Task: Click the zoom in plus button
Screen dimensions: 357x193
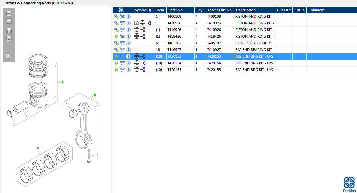Action: click(9, 14)
